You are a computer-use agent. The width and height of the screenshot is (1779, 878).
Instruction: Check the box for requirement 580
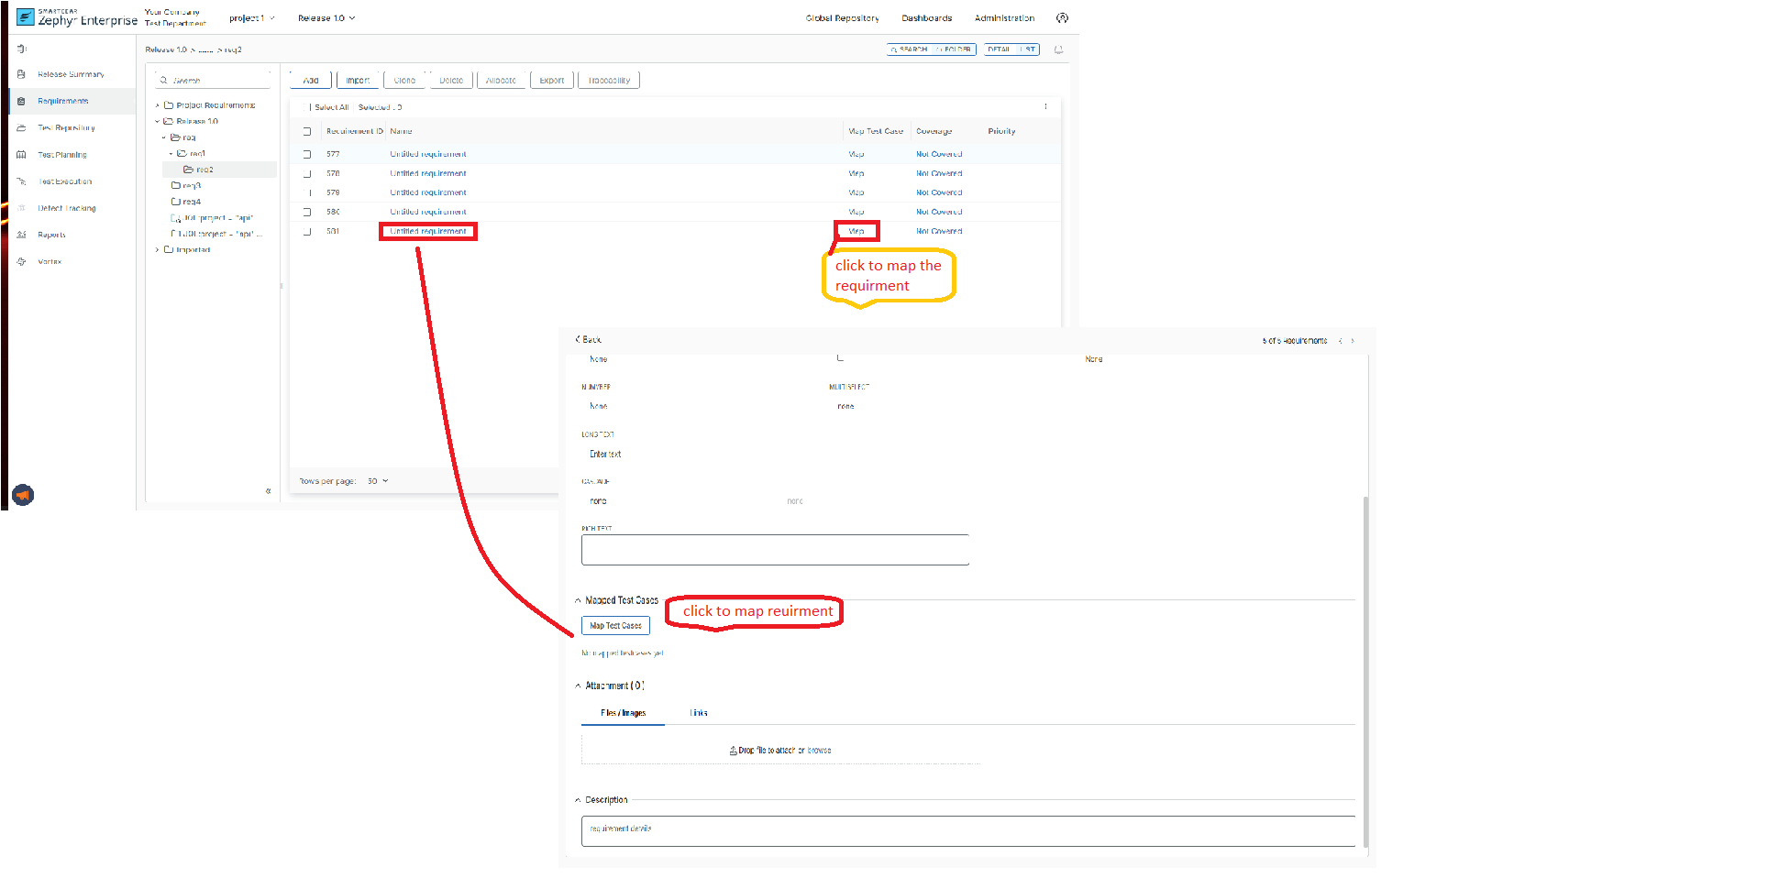pyautogui.click(x=307, y=212)
